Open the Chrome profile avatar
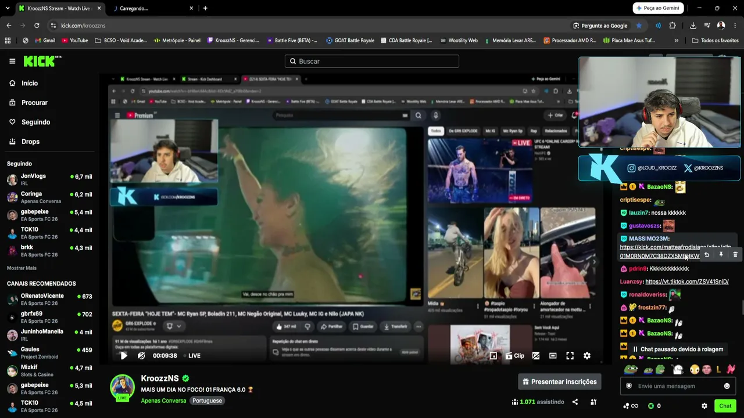The image size is (744, 418). click(721, 26)
